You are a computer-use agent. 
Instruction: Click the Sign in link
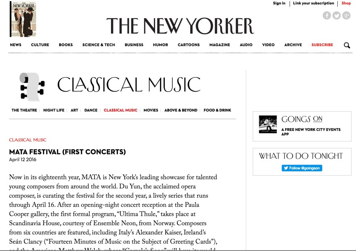pyautogui.click(x=279, y=3)
